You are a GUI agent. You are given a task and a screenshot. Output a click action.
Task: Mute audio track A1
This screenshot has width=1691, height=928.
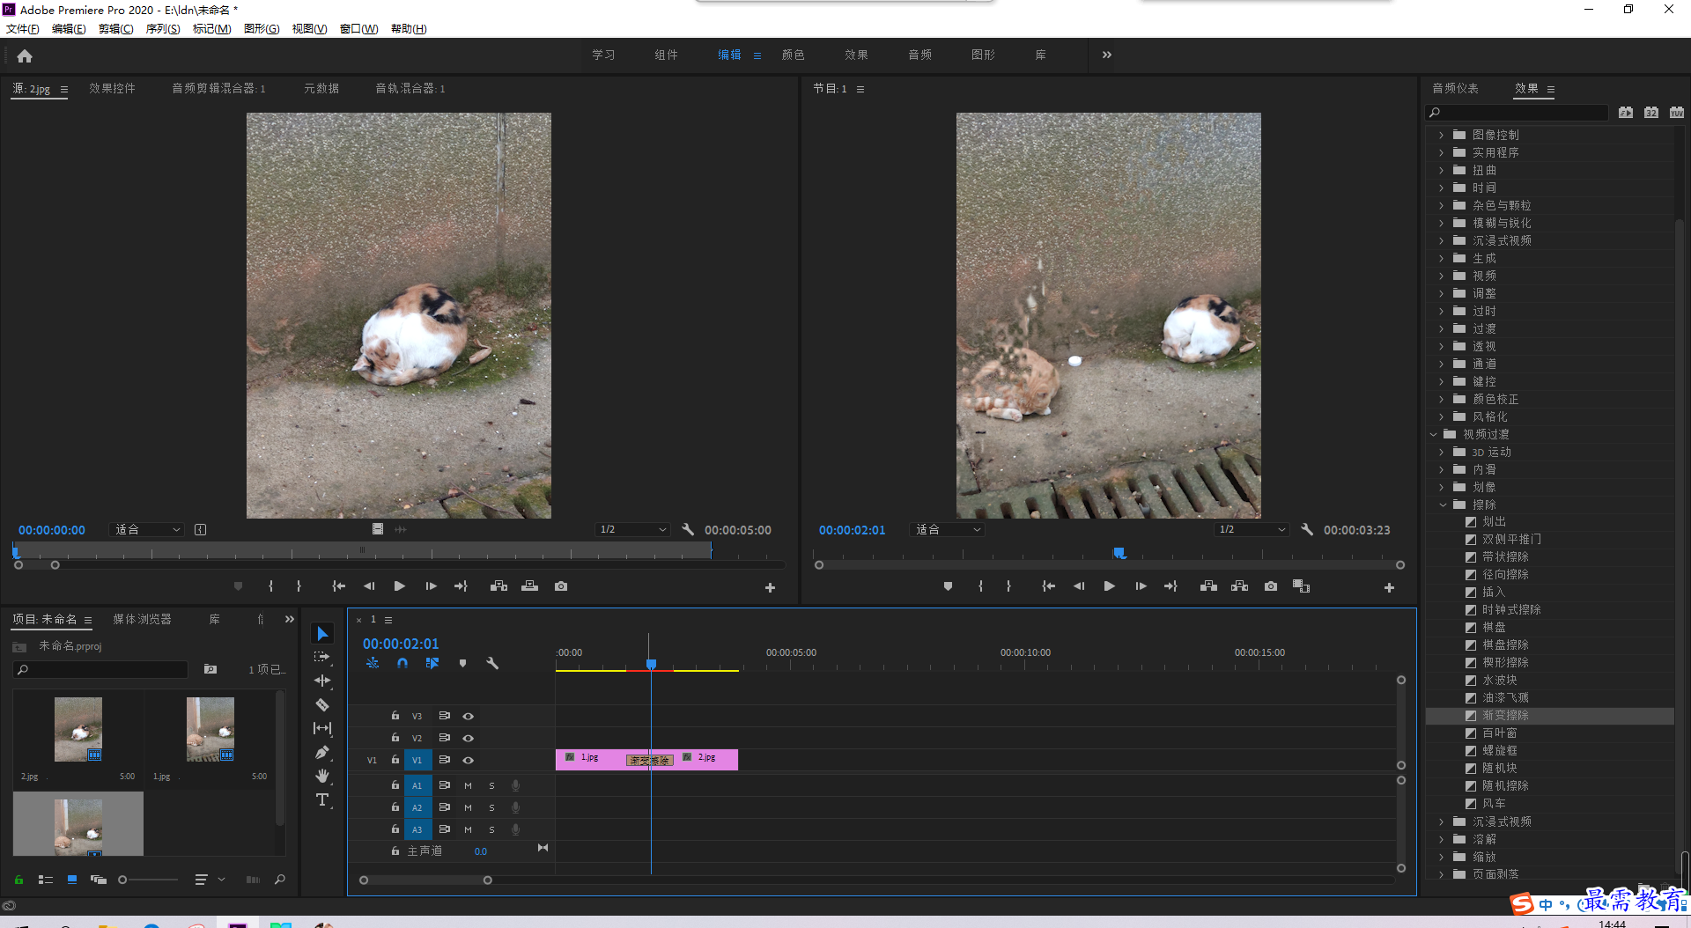pyautogui.click(x=468, y=785)
